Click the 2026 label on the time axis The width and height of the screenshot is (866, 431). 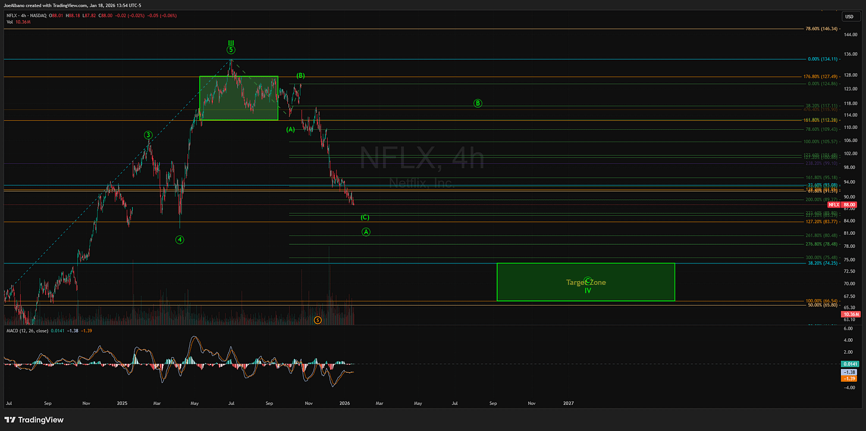click(x=345, y=402)
